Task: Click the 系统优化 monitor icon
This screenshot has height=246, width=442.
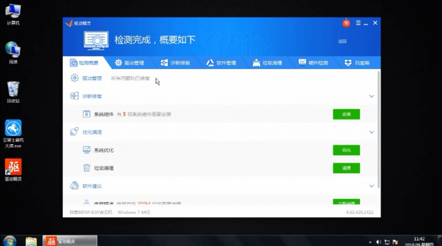Action: coord(87,150)
